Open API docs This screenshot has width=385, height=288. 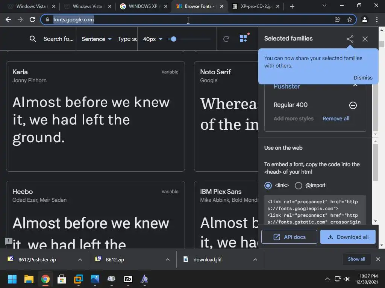coord(289,237)
